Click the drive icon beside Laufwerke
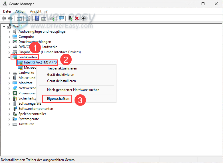Viewport: 223px width, 163px height. click(15, 73)
